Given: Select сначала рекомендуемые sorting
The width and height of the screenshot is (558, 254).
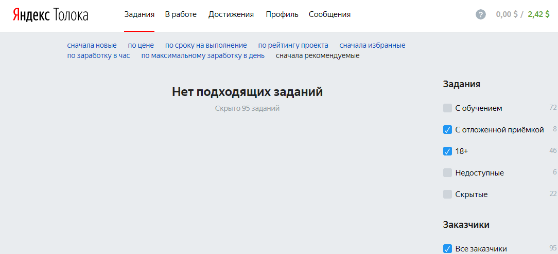Looking at the screenshot, I should (318, 56).
